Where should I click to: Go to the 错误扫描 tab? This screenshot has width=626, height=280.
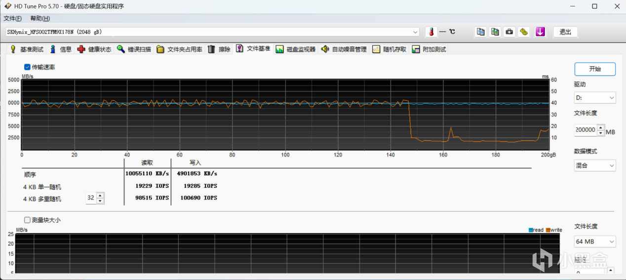point(134,49)
